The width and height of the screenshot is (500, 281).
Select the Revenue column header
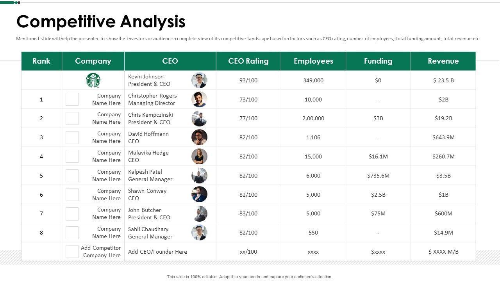(443, 61)
